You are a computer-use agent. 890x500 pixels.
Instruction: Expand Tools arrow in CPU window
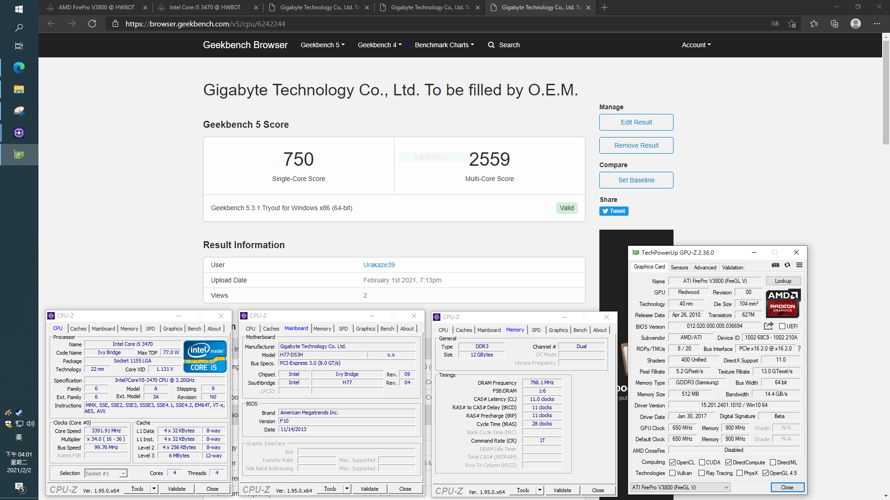(154, 489)
